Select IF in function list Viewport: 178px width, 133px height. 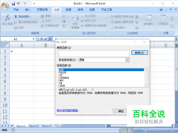coord(102,75)
